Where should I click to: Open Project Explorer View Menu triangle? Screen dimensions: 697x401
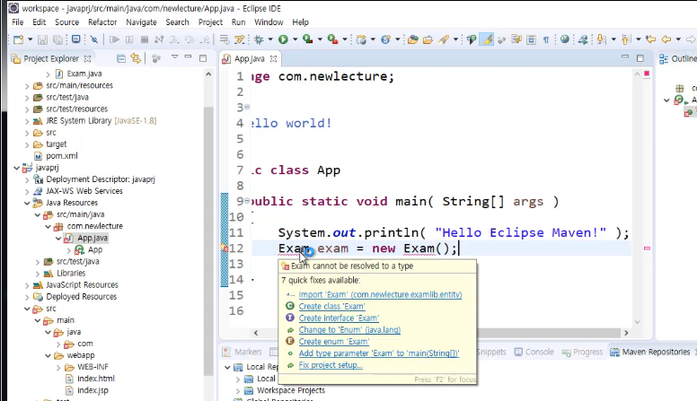click(x=174, y=57)
